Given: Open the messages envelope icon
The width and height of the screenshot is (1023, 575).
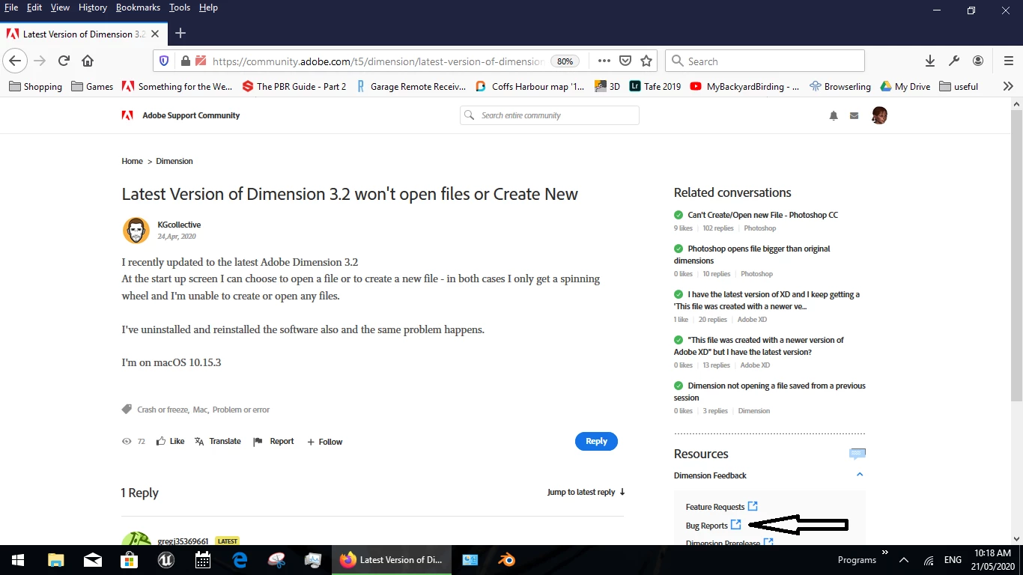Looking at the screenshot, I should [854, 115].
